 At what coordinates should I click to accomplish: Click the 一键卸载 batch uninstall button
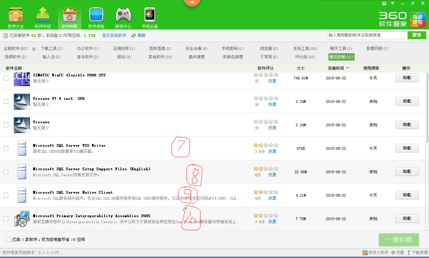(399, 240)
